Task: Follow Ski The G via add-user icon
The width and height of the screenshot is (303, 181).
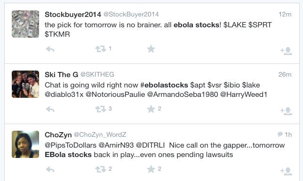Action: coord(286,111)
